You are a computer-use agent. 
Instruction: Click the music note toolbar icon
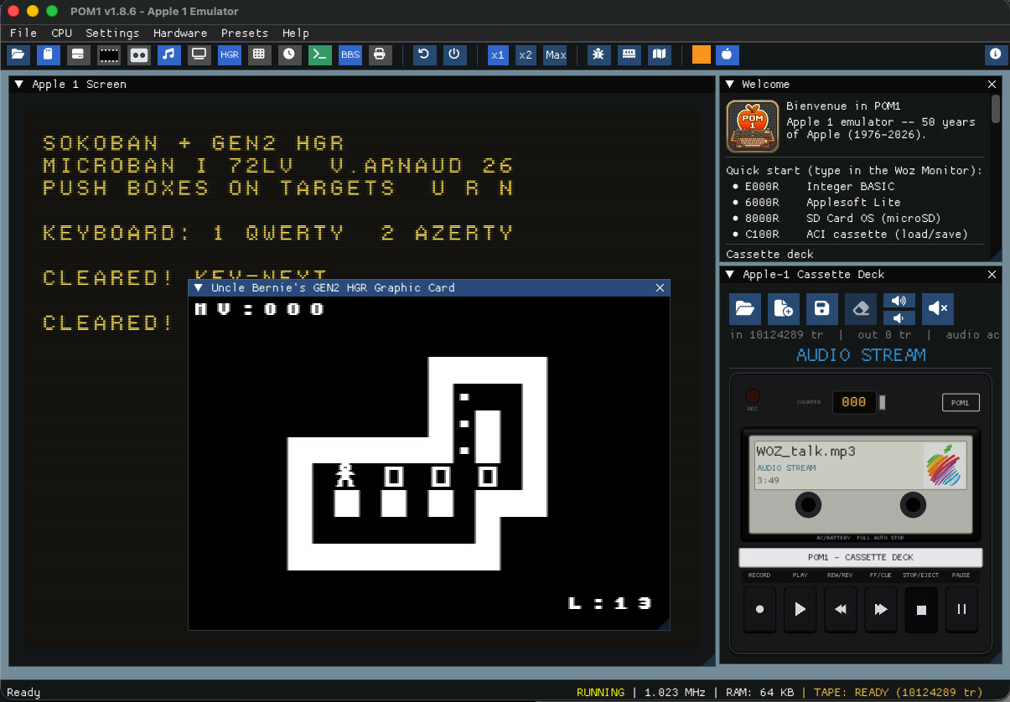tap(169, 54)
